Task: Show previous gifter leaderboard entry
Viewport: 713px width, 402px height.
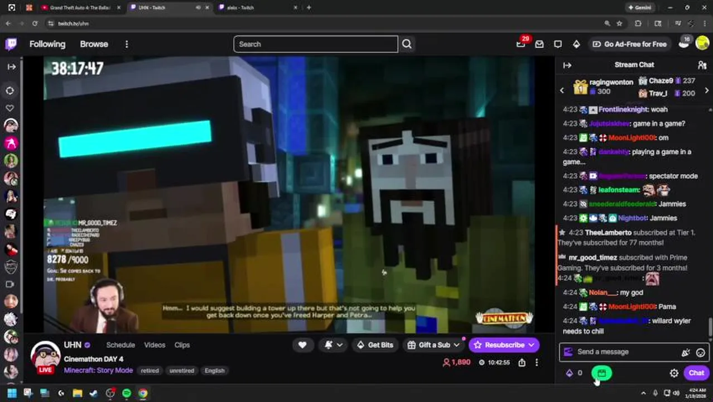Action: pos(562,90)
